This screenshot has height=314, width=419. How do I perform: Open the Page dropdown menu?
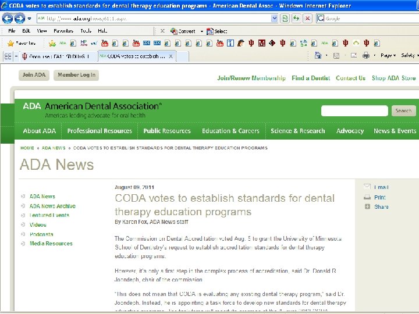coord(388,56)
